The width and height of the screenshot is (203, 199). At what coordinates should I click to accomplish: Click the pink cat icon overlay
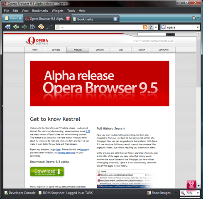(x=191, y=184)
